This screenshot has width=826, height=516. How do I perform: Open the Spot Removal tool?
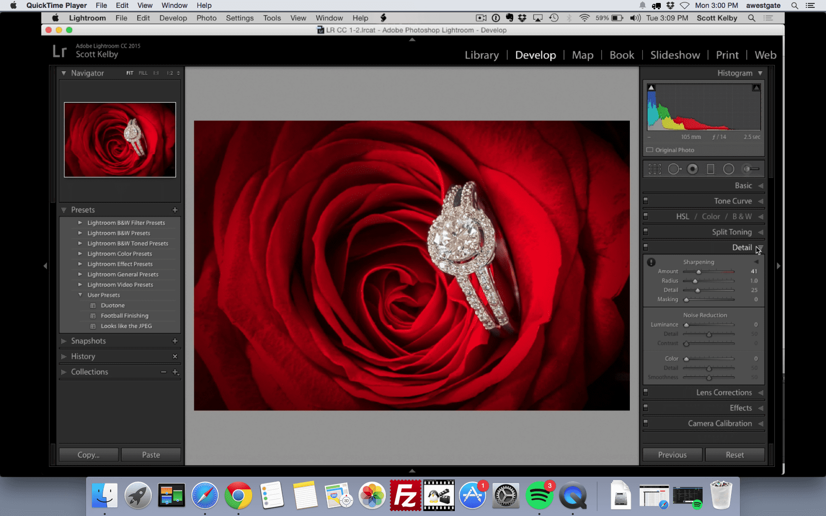pyautogui.click(x=674, y=169)
